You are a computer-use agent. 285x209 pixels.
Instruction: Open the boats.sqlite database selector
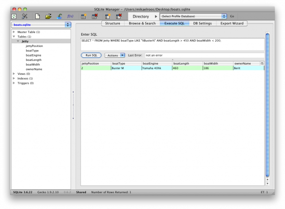click(41, 25)
